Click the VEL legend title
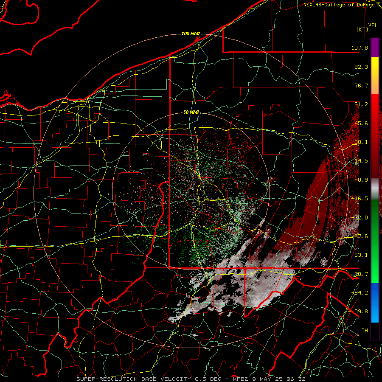This screenshot has width=382, height=382. coord(373,25)
